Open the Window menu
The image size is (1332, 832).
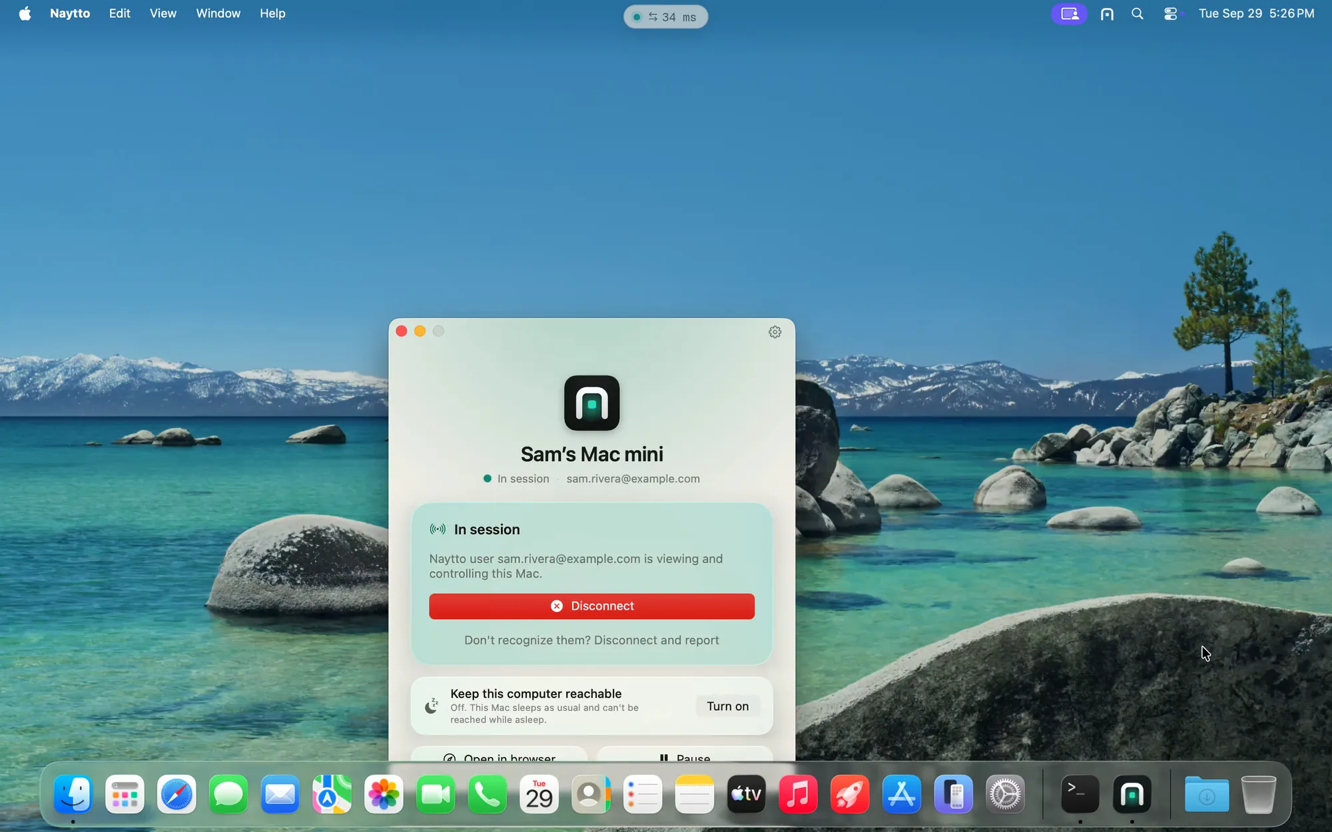point(218,13)
